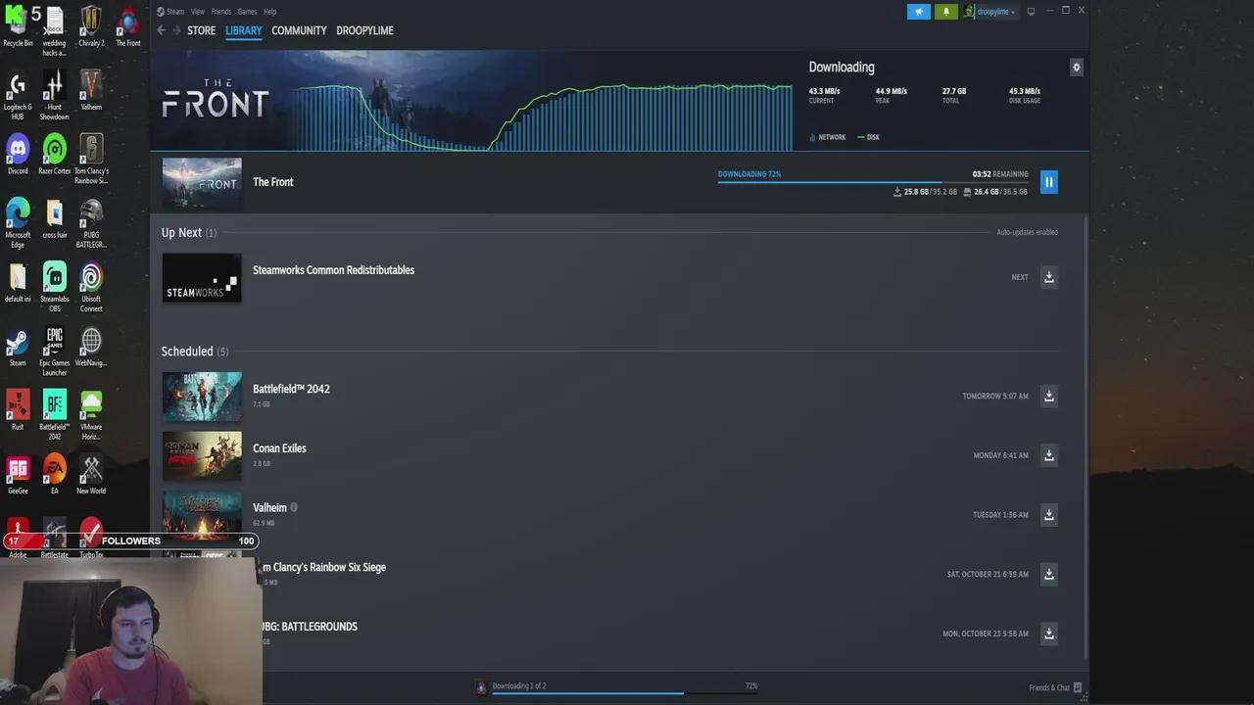Open the View menu
Viewport: 1254px width, 705px height.
(x=198, y=12)
